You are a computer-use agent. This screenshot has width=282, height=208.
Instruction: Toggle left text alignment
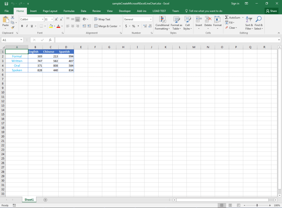pos(68,26)
